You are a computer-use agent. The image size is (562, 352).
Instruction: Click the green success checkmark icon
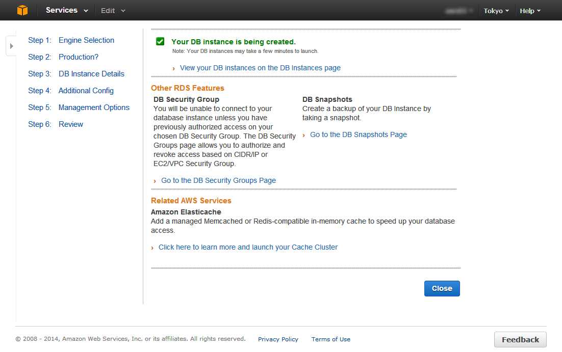pos(160,42)
